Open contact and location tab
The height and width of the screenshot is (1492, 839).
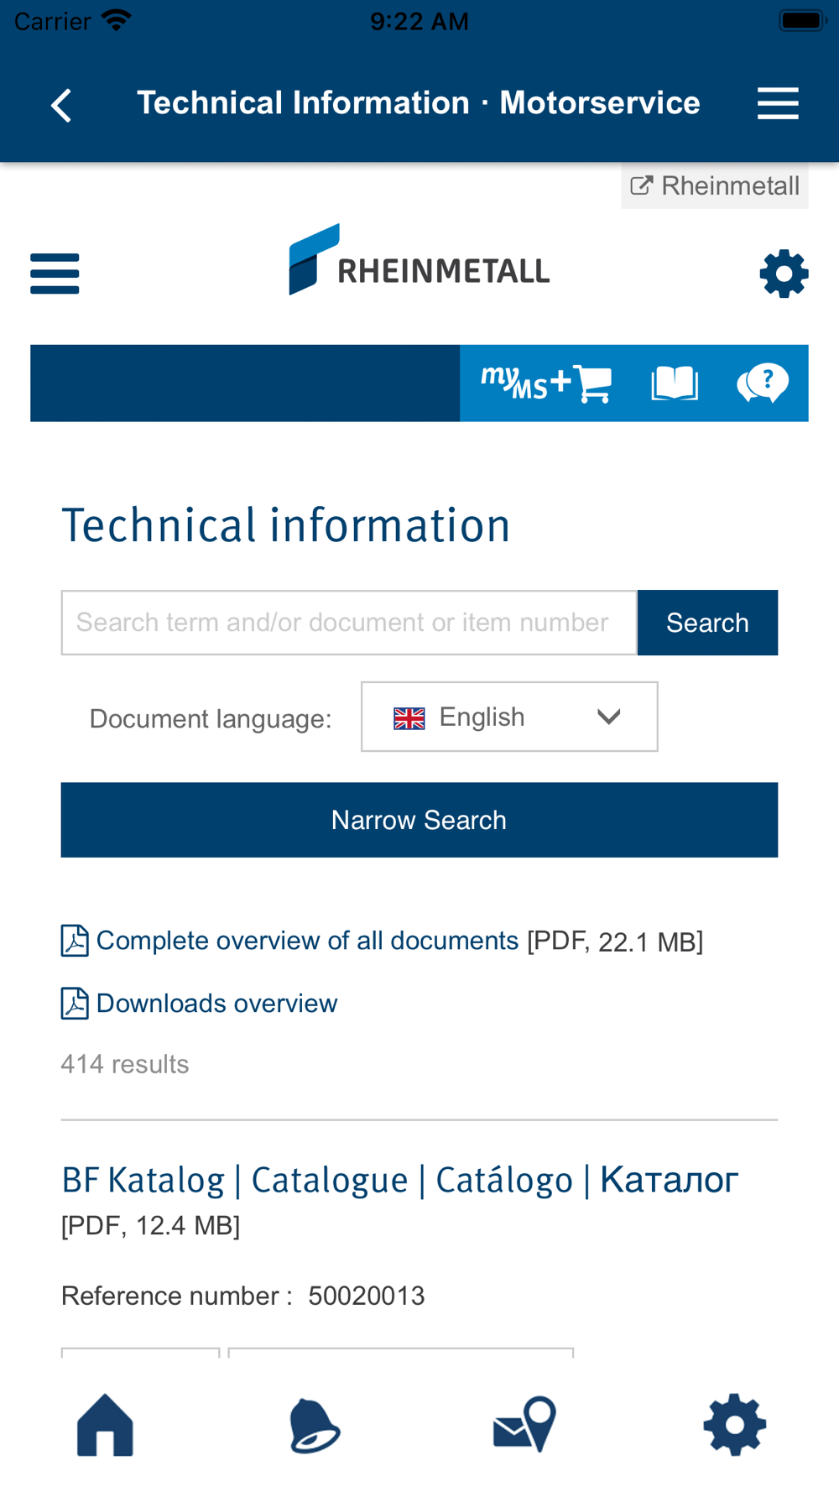524,1425
